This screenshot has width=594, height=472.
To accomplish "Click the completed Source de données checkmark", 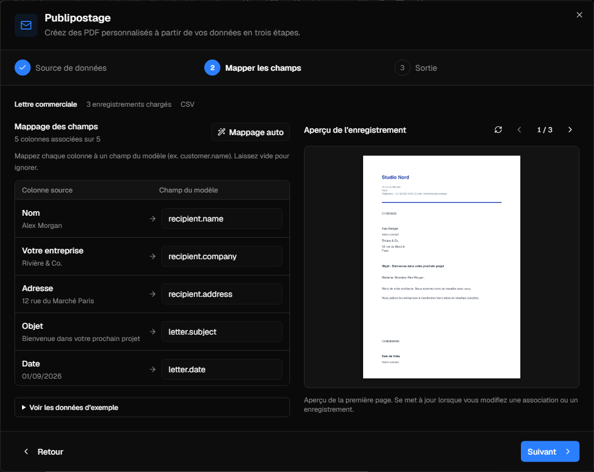I will (x=23, y=68).
